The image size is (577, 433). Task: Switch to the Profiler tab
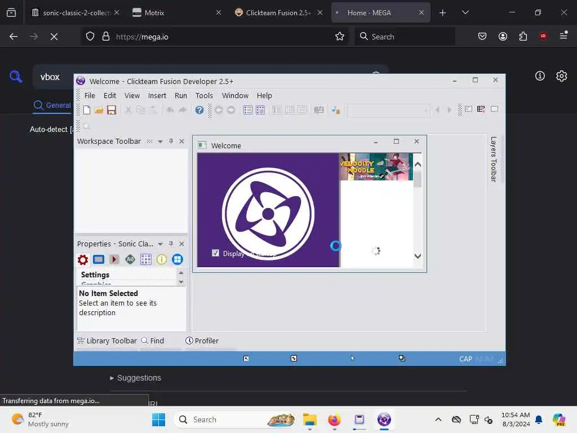tap(202, 341)
